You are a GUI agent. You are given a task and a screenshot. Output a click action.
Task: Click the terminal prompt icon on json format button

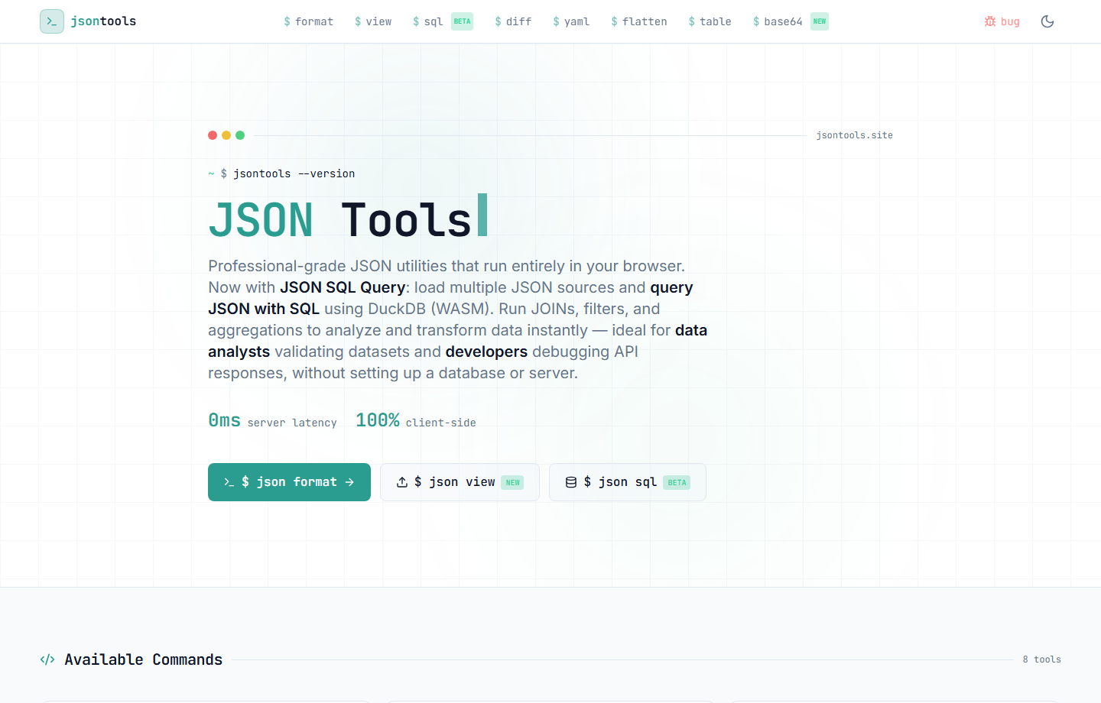[x=229, y=482]
